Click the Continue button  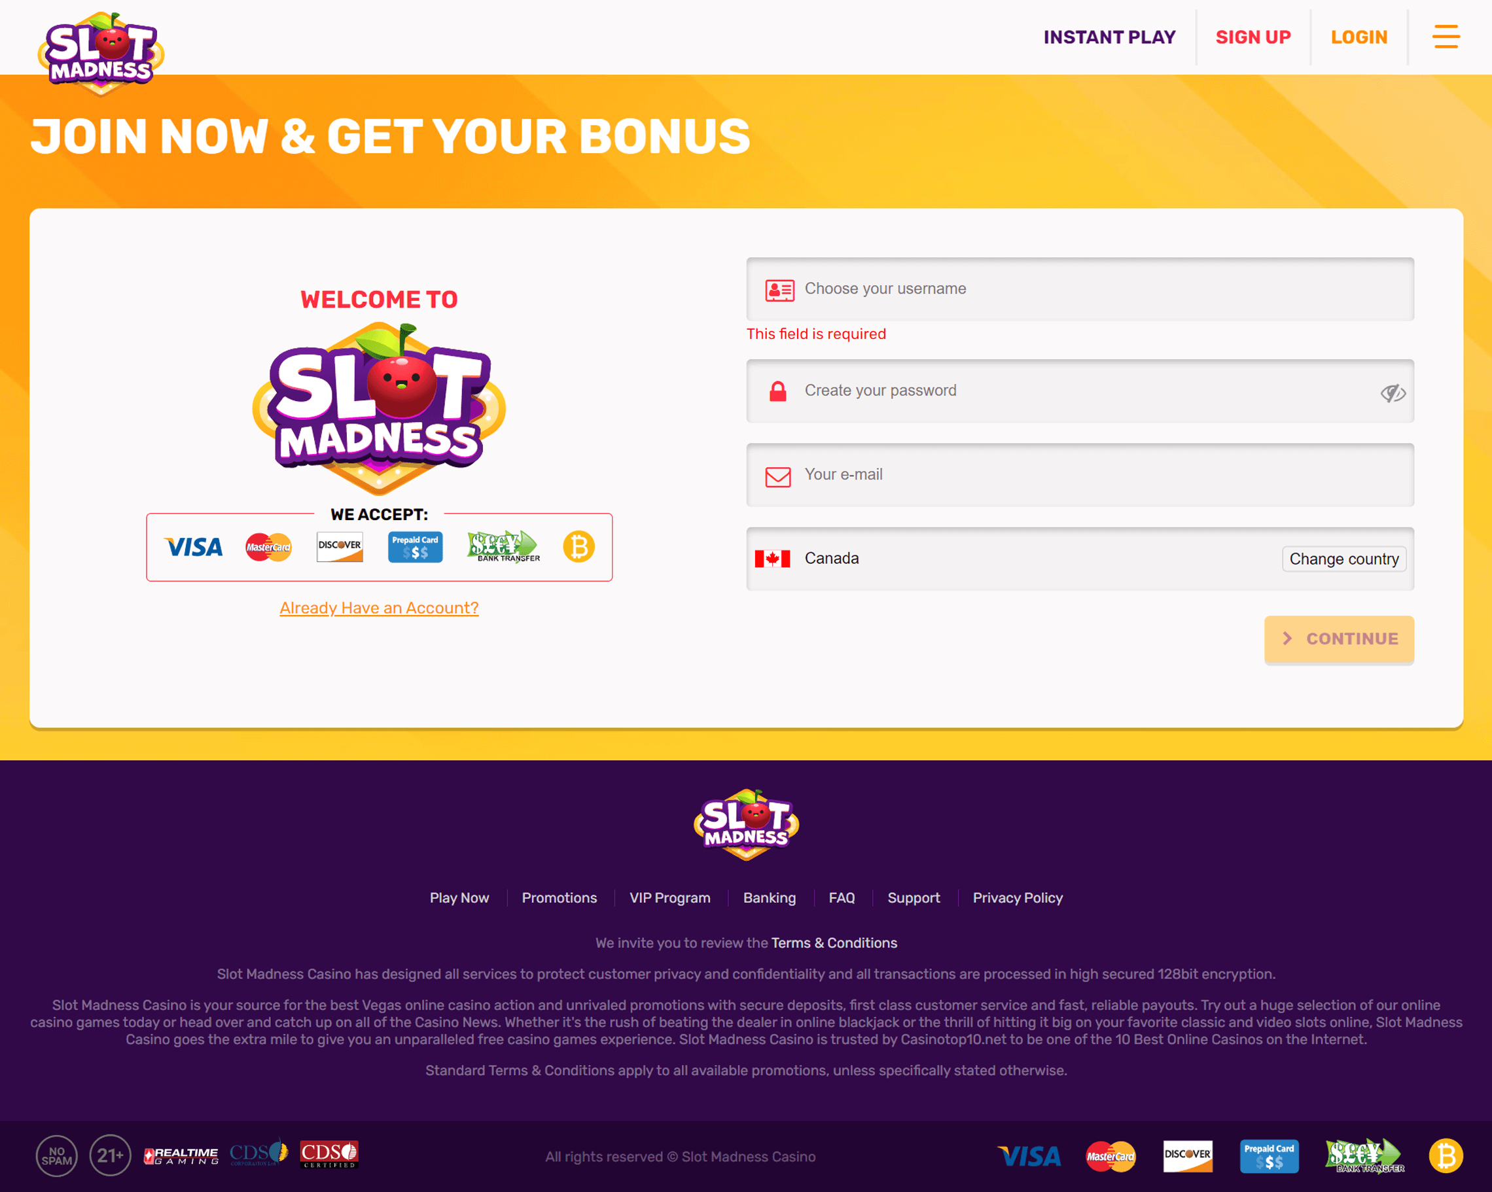[1339, 639]
